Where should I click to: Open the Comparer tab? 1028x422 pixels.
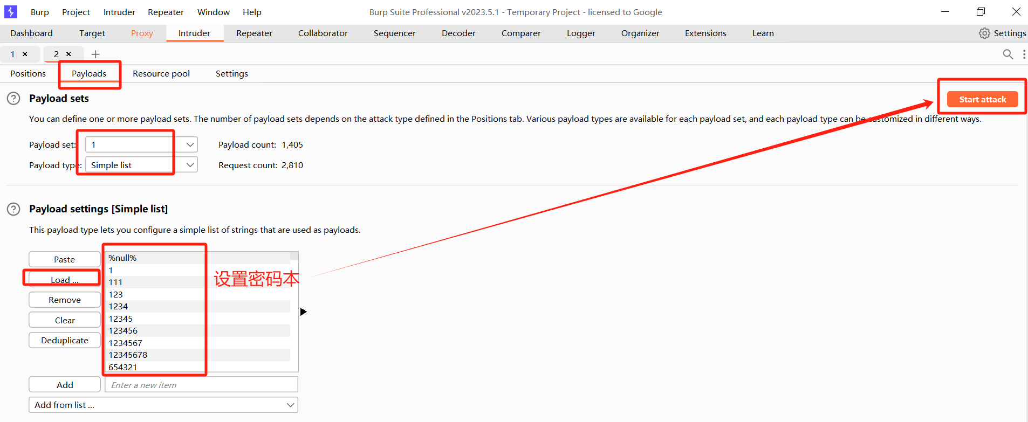pos(521,33)
